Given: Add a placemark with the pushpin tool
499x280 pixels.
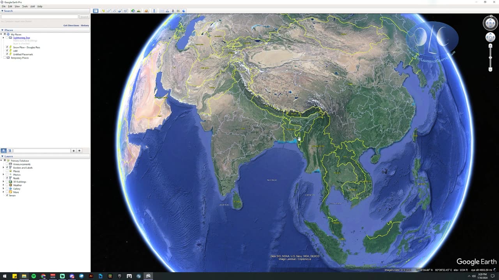Looking at the screenshot, I should click(103, 11).
